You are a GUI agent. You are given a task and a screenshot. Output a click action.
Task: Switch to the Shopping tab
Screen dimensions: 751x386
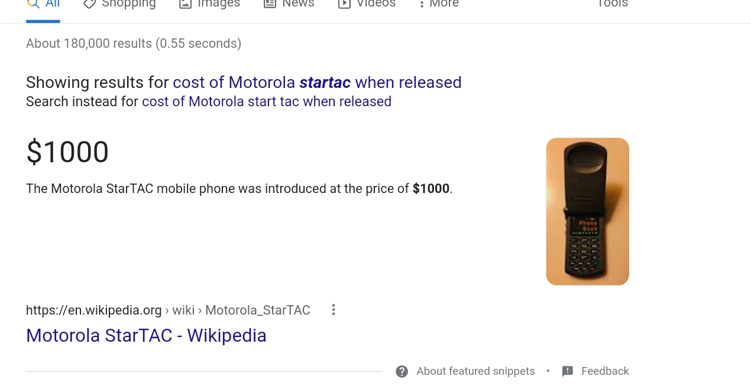click(x=119, y=5)
